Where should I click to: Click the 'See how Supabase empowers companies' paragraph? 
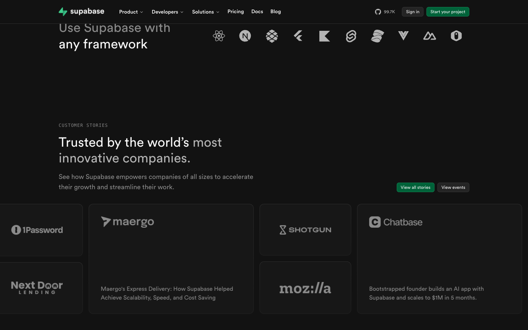156,182
